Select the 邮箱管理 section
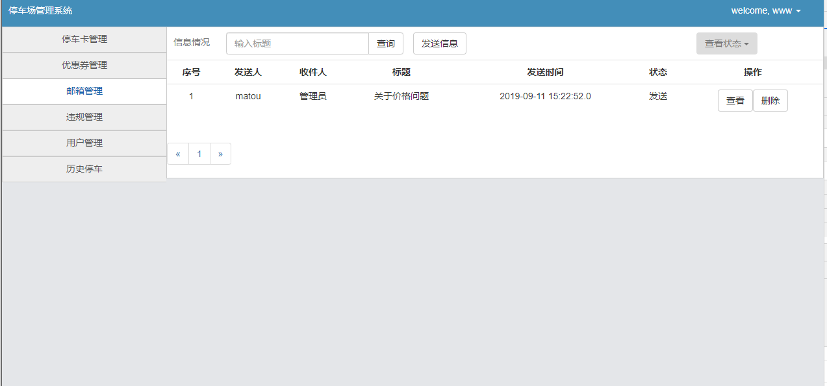827x386 pixels. (x=83, y=91)
